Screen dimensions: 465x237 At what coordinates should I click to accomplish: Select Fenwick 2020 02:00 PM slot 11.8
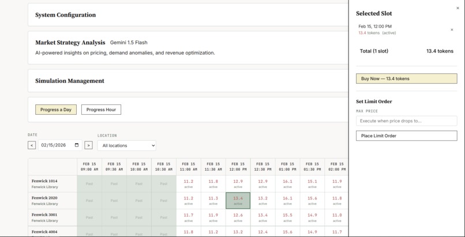[x=337, y=201]
